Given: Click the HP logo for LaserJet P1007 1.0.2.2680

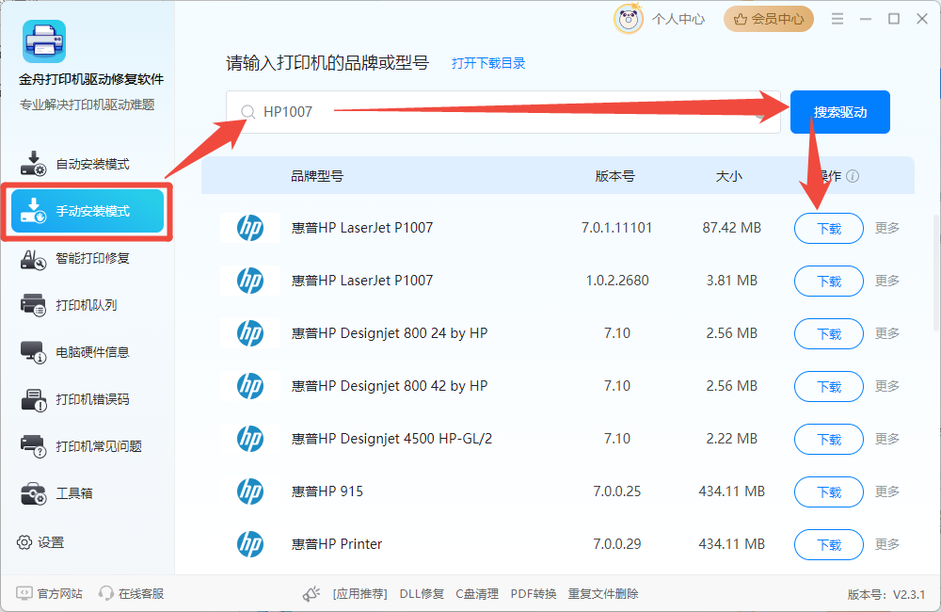Looking at the screenshot, I should tap(250, 281).
